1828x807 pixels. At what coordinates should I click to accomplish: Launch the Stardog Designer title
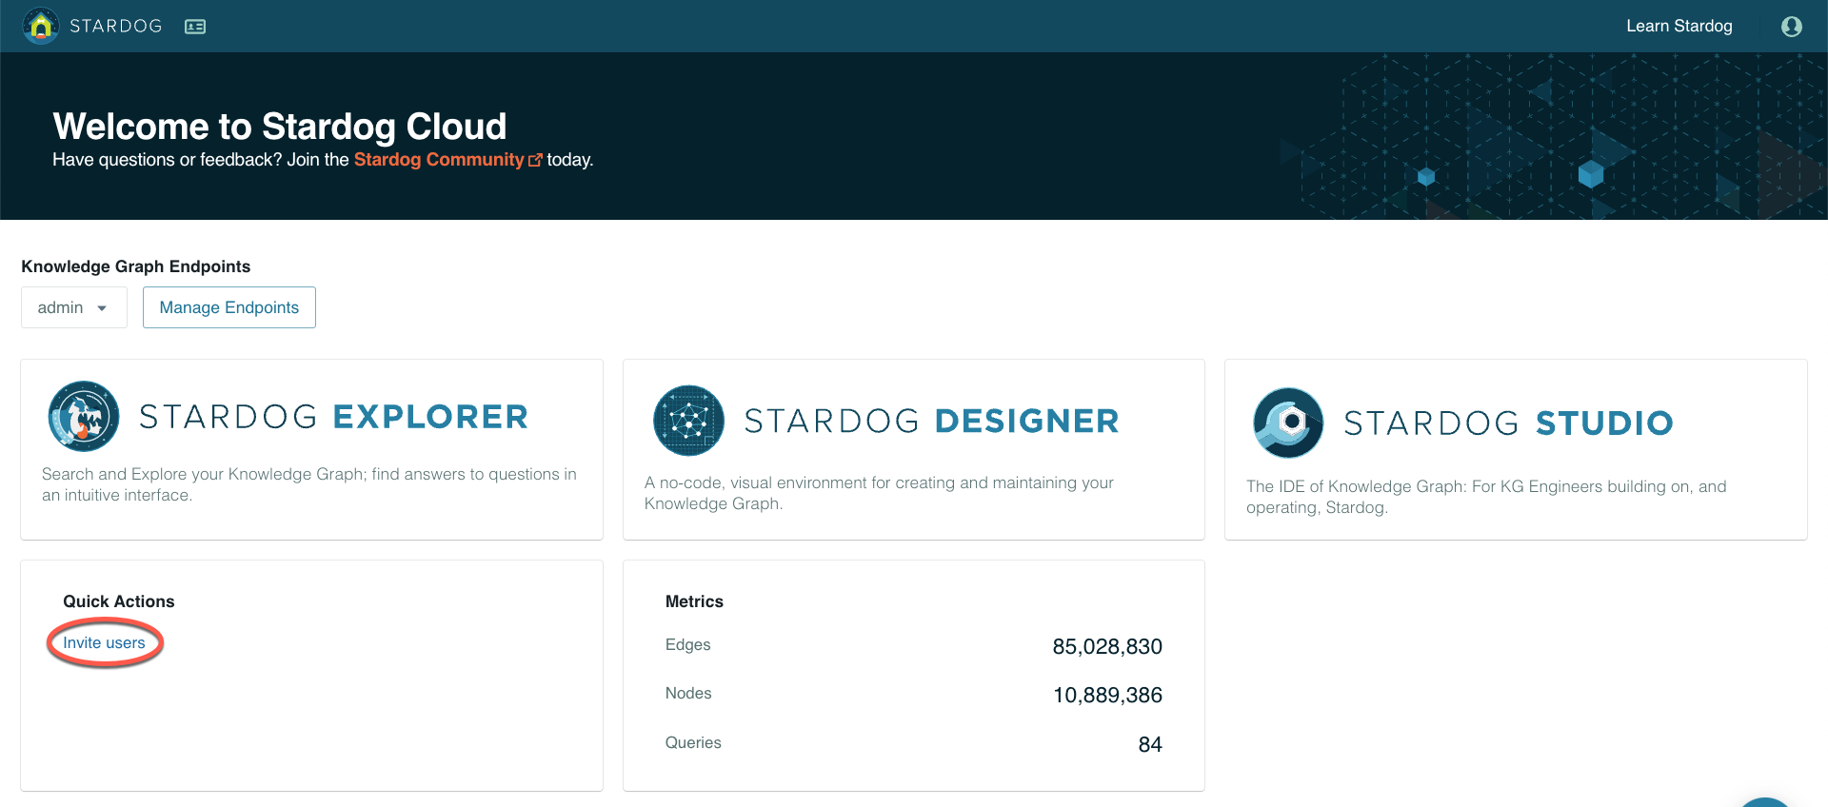931,421
